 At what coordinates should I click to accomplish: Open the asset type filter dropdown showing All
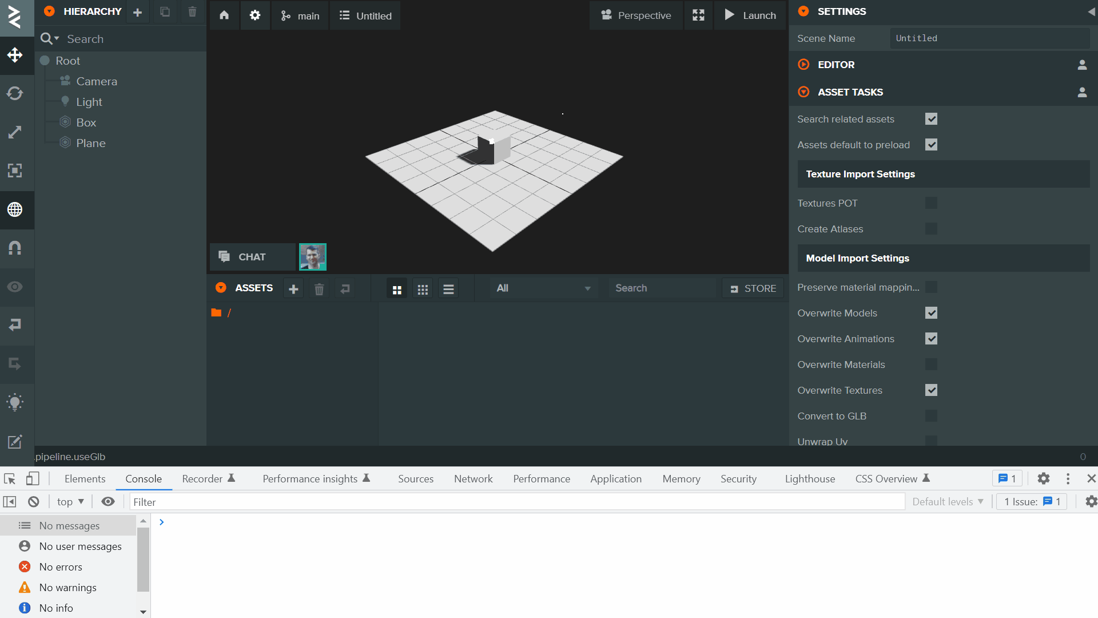[543, 288]
